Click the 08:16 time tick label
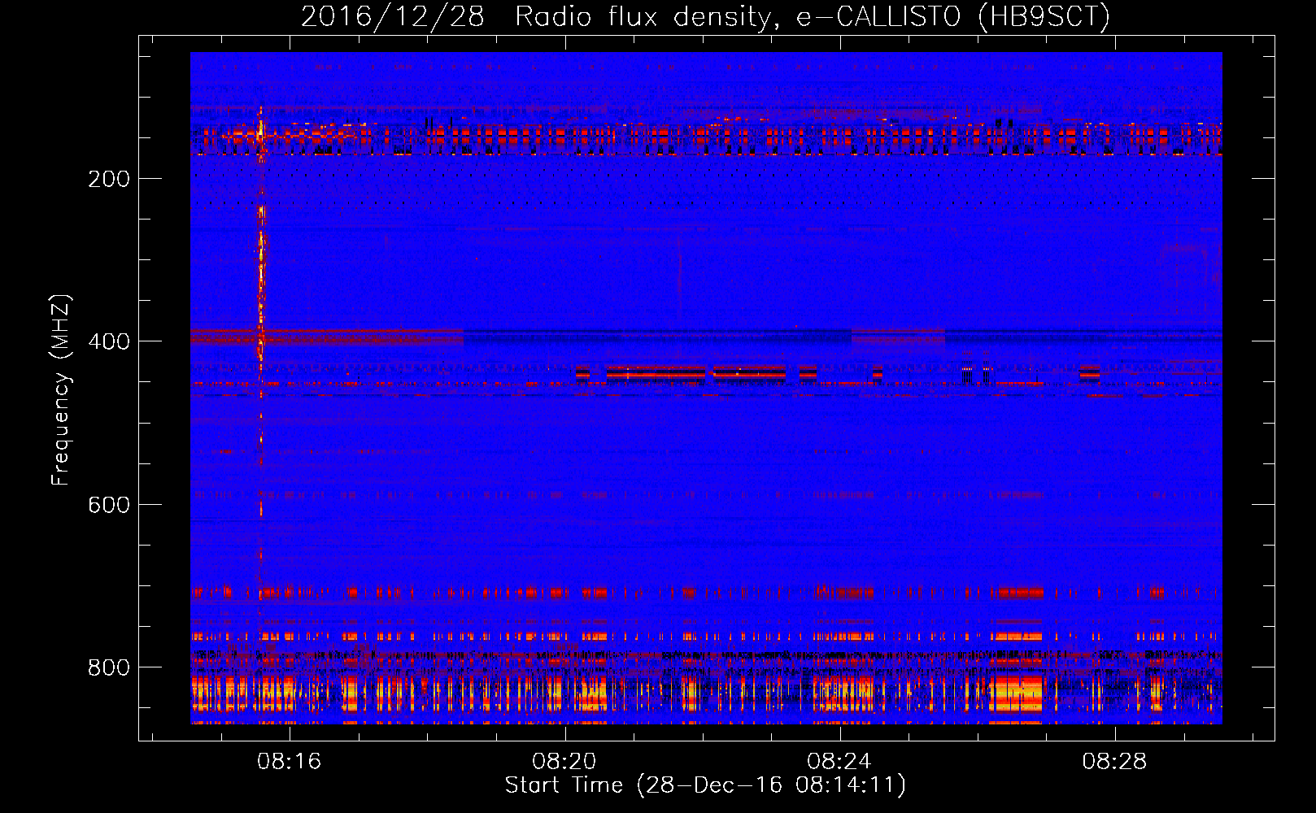 coord(290,762)
